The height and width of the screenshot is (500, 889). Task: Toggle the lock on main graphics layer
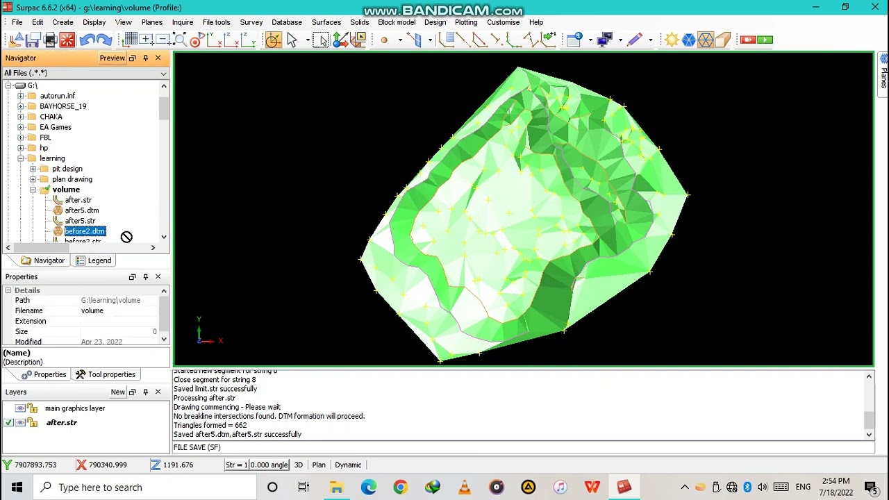tap(32, 408)
